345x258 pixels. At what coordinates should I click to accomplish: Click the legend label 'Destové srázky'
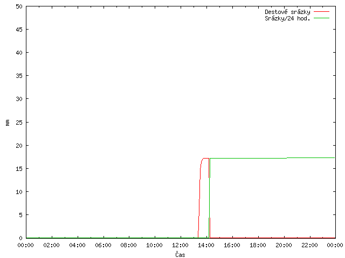click(x=287, y=12)
